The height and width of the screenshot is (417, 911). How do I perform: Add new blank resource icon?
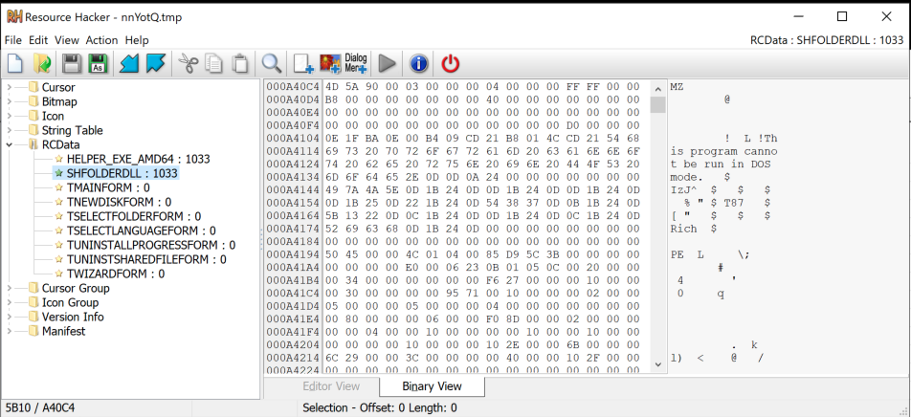click(303, 63)
